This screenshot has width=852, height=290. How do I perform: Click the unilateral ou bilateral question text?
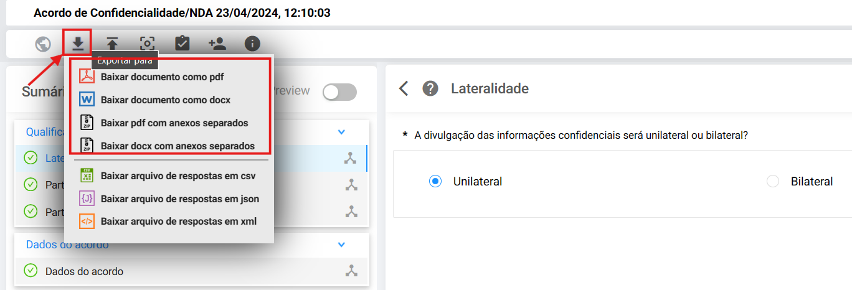[581, 134]
